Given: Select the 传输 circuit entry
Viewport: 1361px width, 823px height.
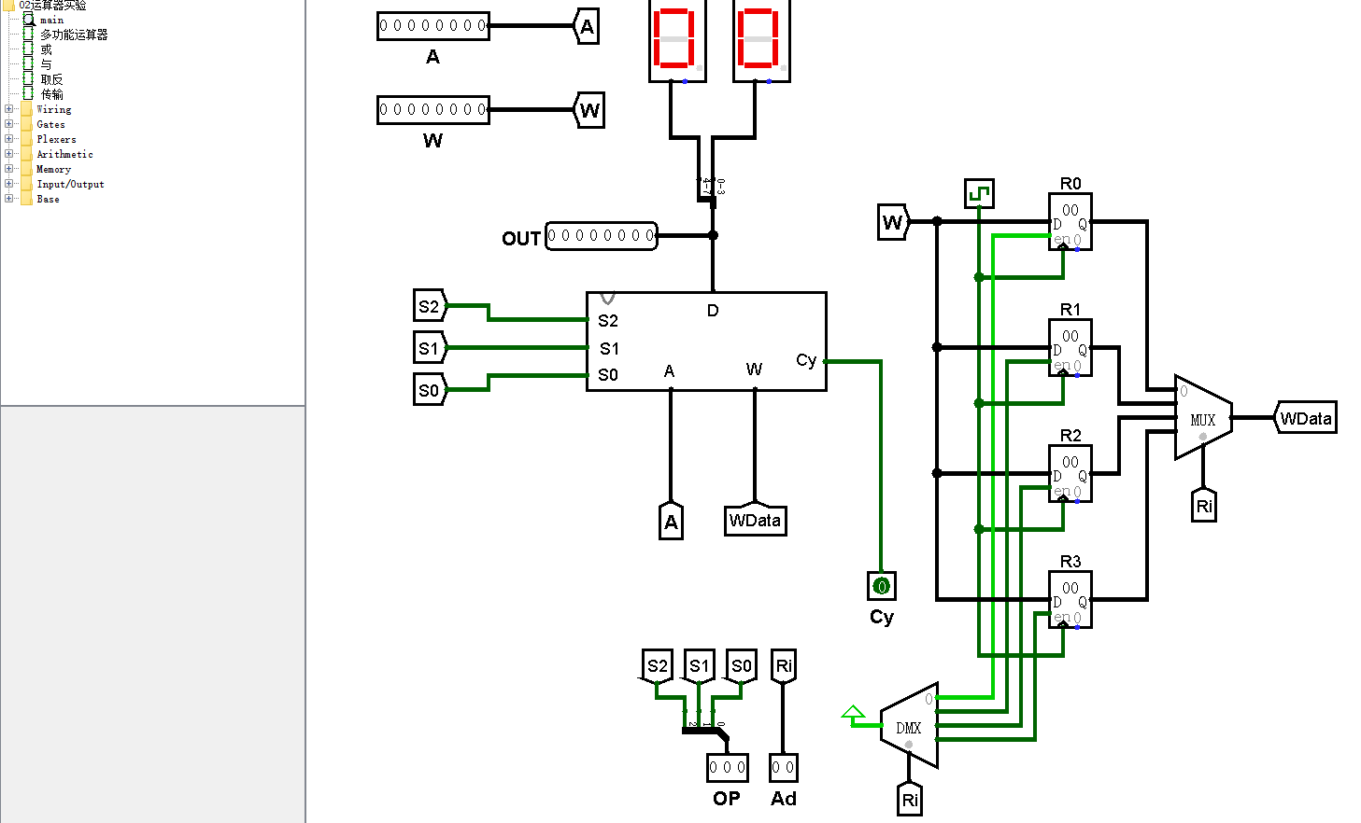Looking at the screenshot, I should 51,94.
